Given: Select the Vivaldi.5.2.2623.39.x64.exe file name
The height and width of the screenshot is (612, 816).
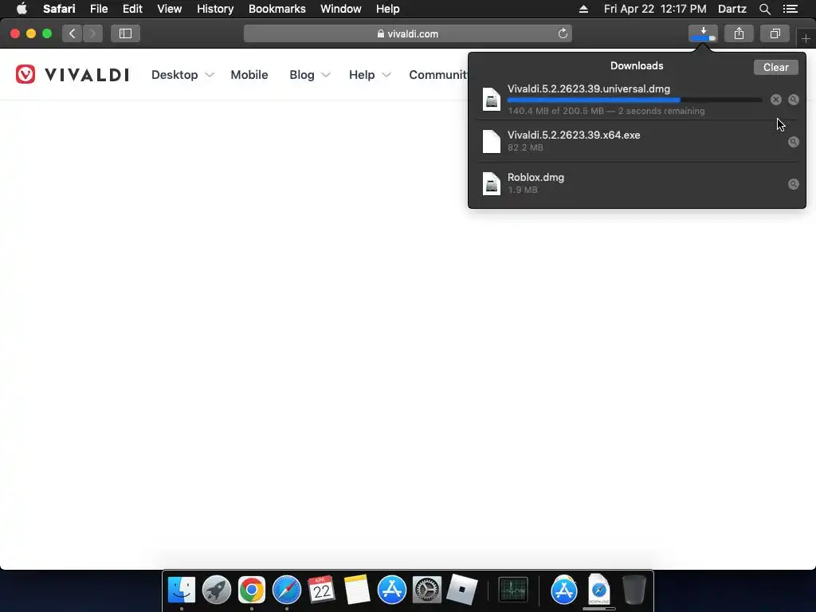Looking at the screenshot, I should click(x=574, y=135).
